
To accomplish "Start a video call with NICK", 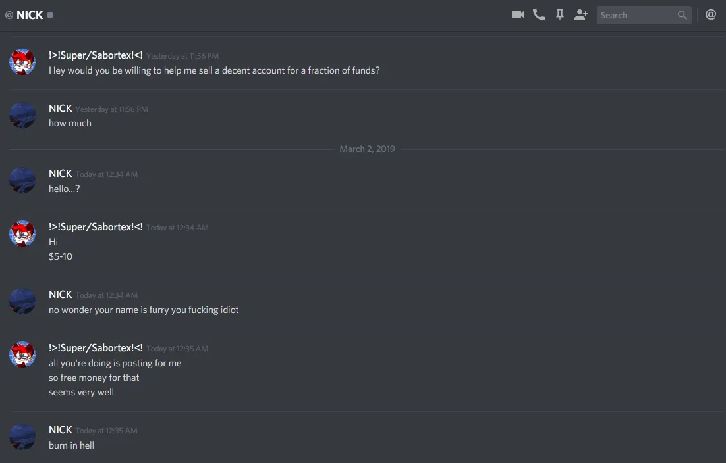I will [518, 14].
